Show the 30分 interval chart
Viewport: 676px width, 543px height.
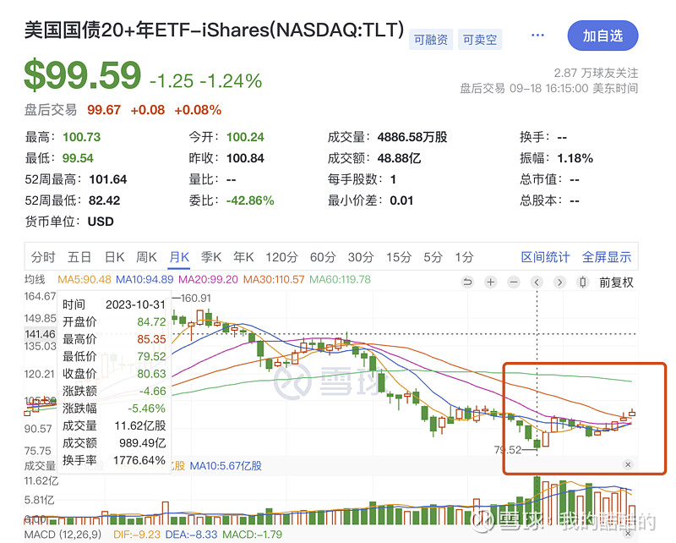pos(361,257)
